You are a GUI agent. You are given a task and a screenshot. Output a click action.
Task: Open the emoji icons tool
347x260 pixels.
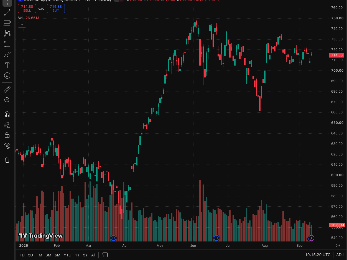pos(7,76)
